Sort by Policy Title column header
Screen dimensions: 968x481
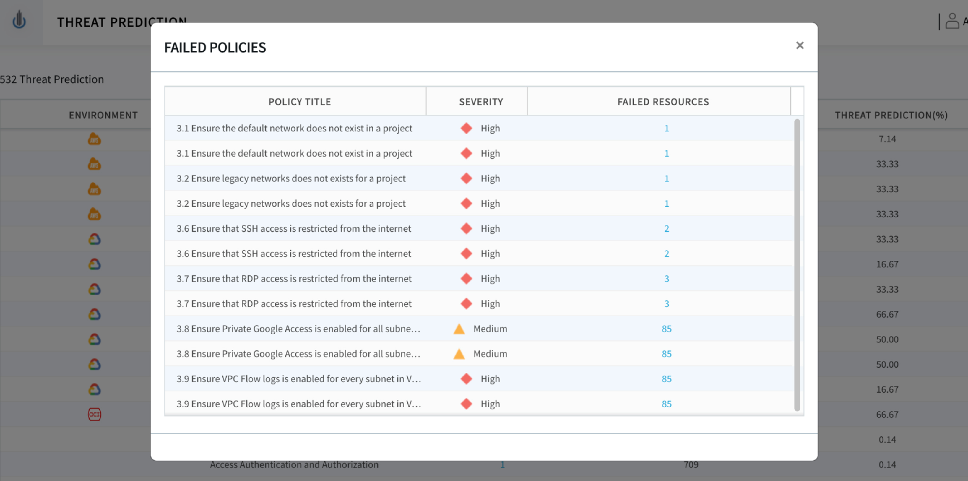pyautogui.click(x=300, y=102)
